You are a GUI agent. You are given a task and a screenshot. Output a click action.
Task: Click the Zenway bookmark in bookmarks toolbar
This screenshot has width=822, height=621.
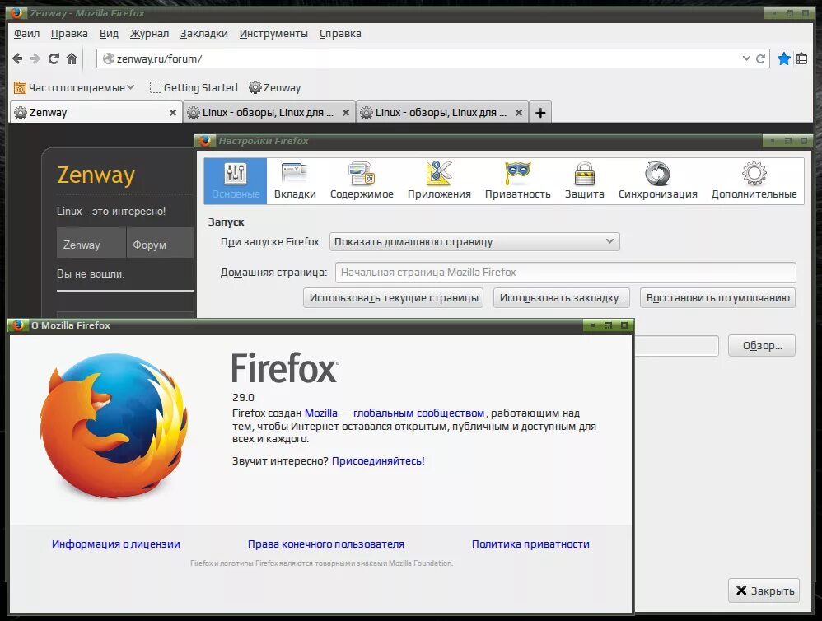coord(275,87)
